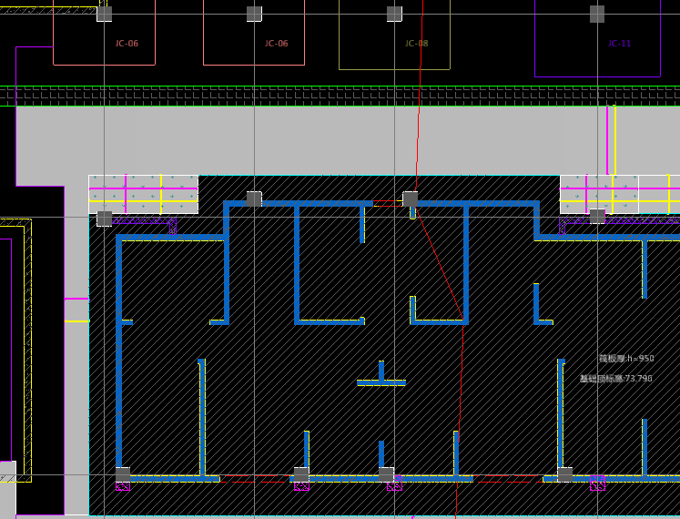Image resolution: width=680 pixels, height=519 pixels.
Task: Select the JC-08 foundation label
Action: [x=416, y=44]
